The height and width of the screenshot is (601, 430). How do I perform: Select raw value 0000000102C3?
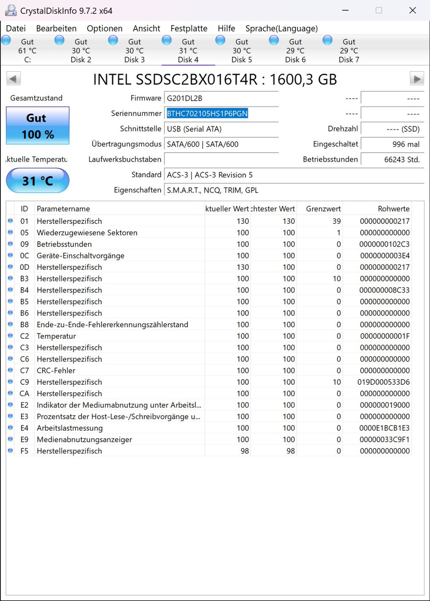point(384,244)
